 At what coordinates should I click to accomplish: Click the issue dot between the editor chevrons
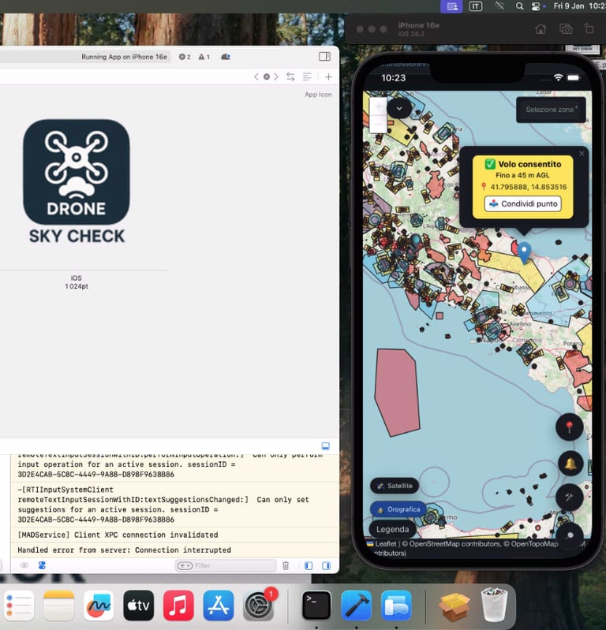click(x=266, y=76)
